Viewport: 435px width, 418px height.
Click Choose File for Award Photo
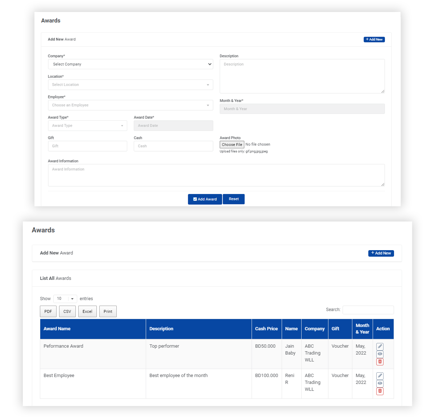232,145
